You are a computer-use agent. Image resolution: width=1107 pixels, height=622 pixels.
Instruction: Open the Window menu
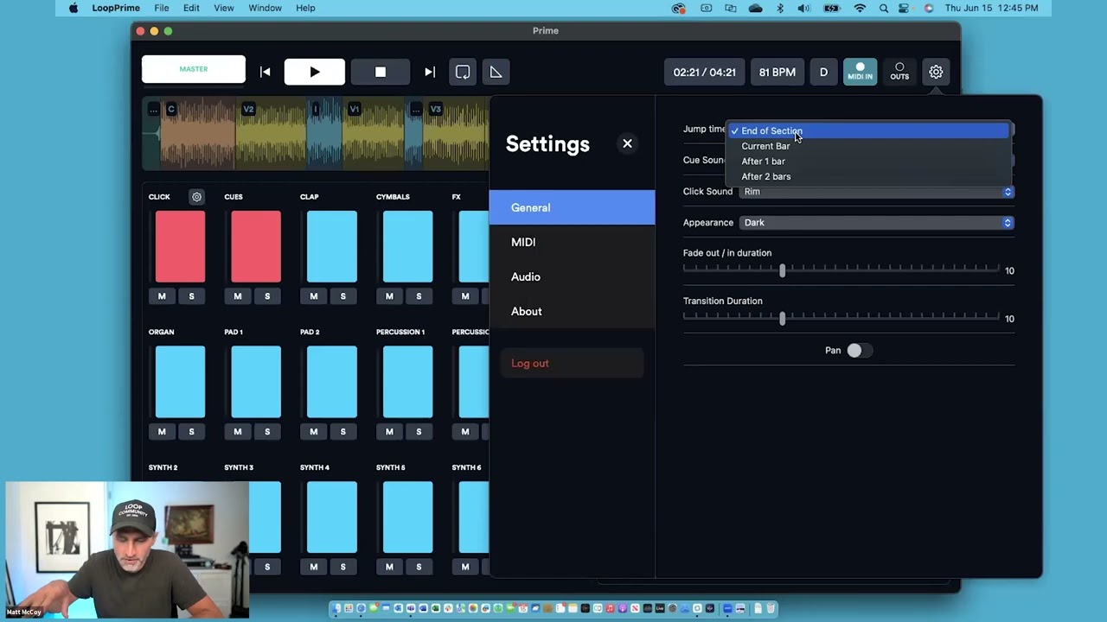pos(265,8)
